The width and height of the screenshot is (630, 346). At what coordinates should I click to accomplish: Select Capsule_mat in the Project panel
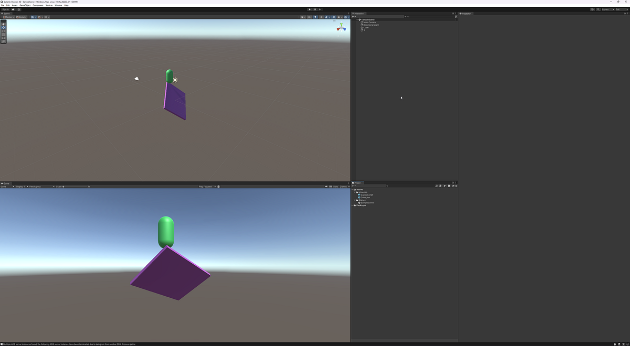click(366, 194)
